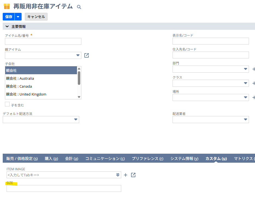Select 親会社 : Canada in subsidiary list
Image resolution: width=255 pixels, height=211 pixels.
19,86
